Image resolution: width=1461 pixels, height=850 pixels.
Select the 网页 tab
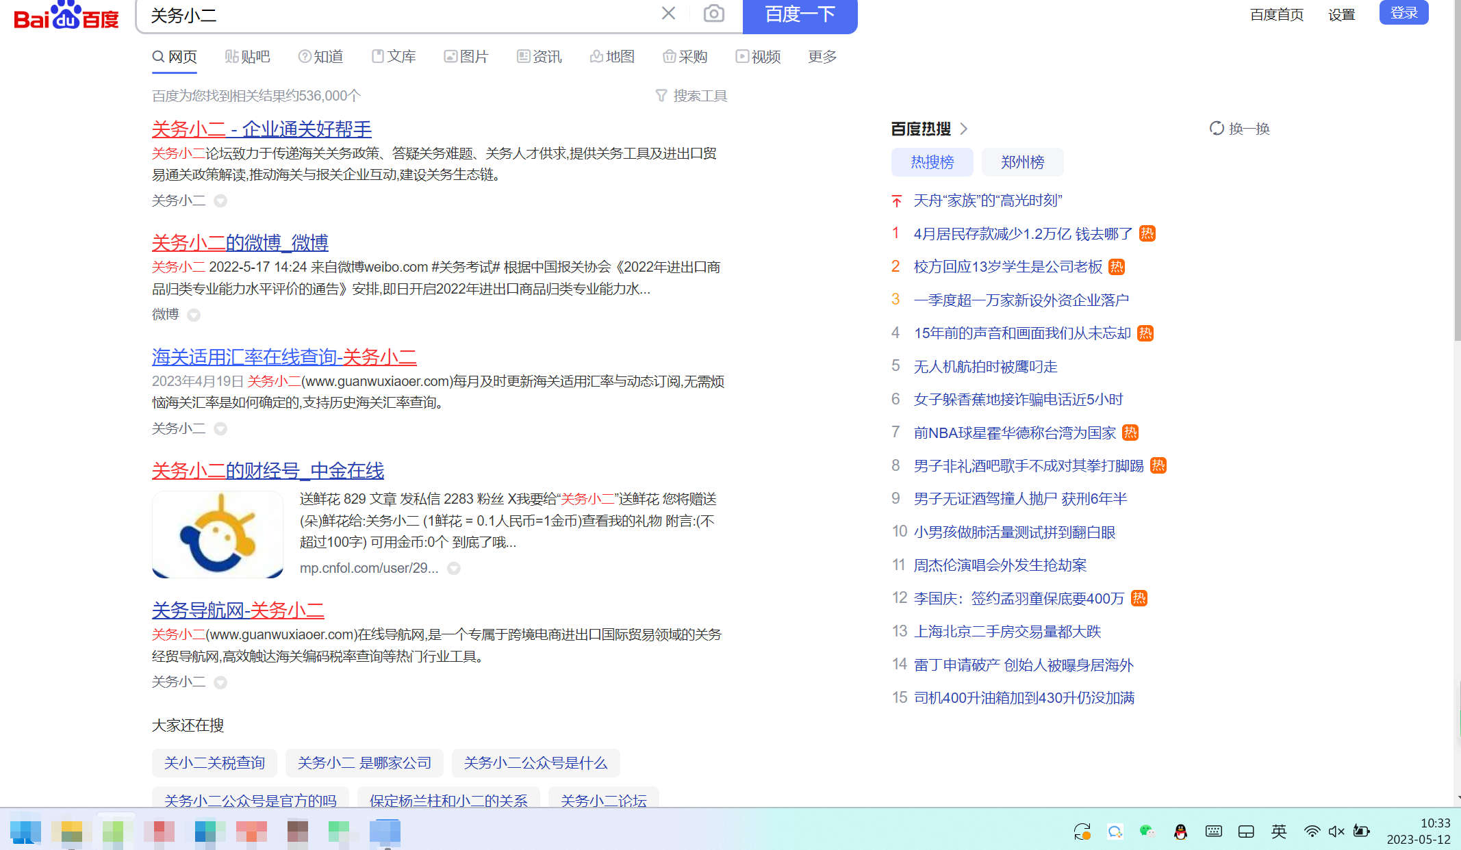[175, 57]
